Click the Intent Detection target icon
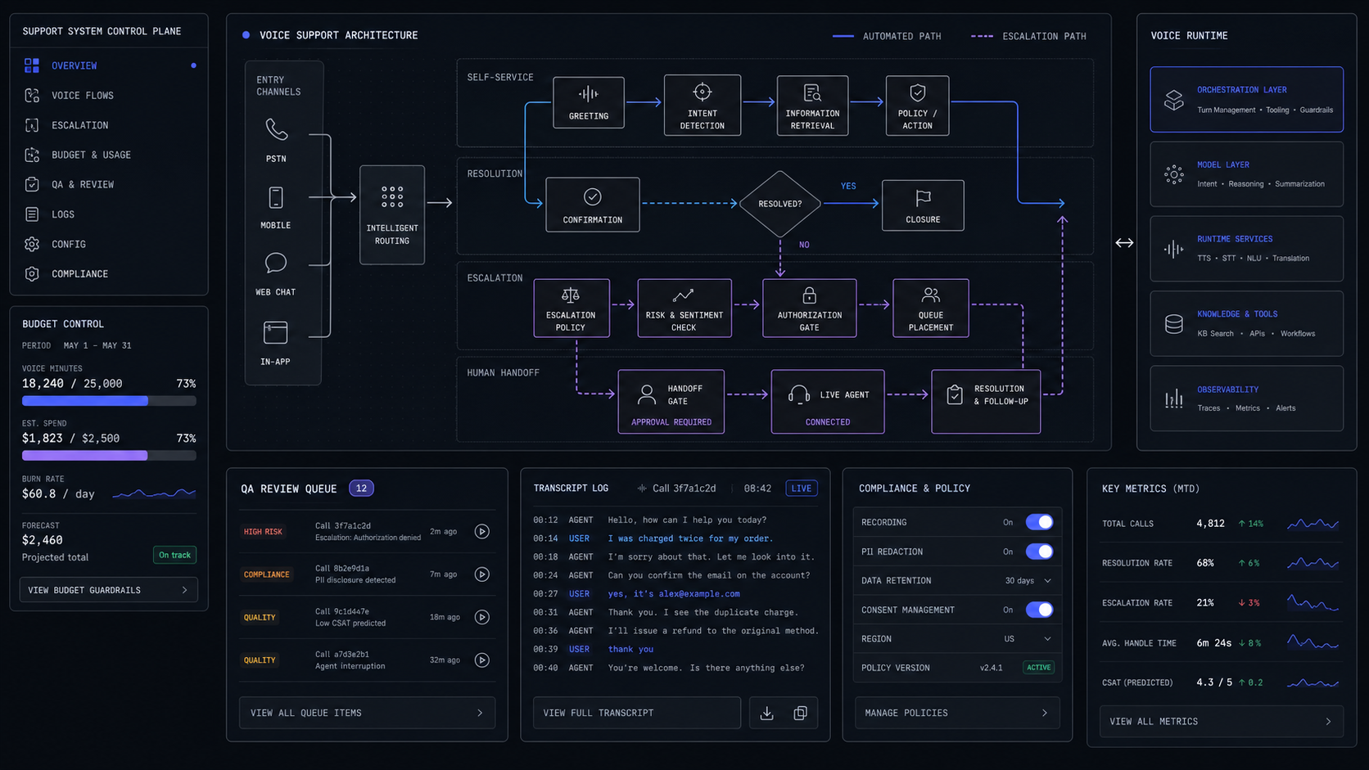Image resolution: width=1369 pixels, height=770 pixels. pyautogui.click(x=703, y=92)
